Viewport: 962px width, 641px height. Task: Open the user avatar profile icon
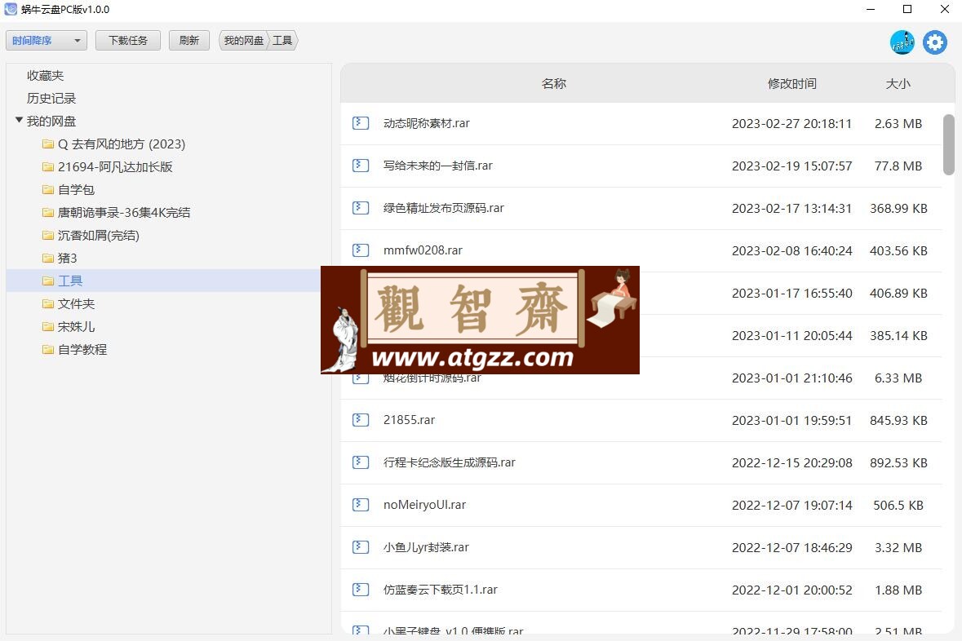click(x=902, y=42)
